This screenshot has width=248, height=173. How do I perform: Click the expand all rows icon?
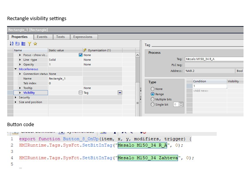pyautogui.click(x=24, y=44)
